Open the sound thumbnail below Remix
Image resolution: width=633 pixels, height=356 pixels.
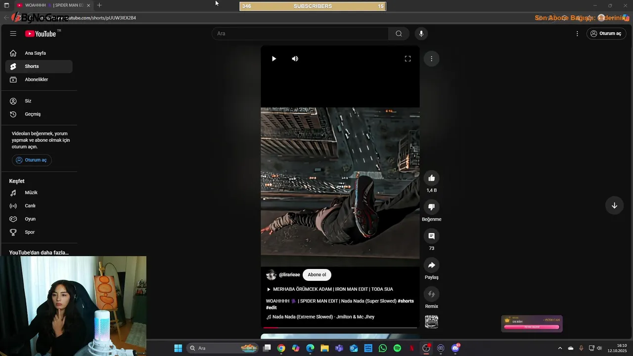(431, 322)
